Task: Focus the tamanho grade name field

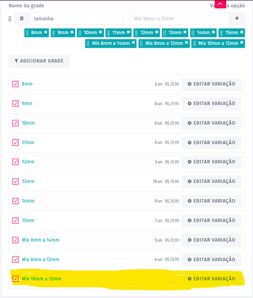Action: (77, 18)
